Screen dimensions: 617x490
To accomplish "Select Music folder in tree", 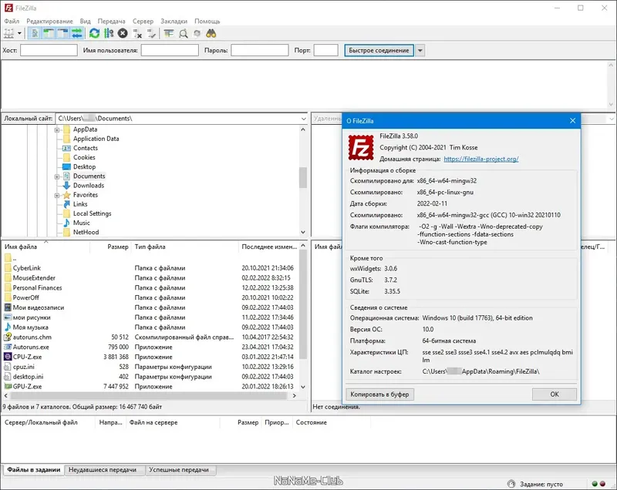I will coord(81,223).
